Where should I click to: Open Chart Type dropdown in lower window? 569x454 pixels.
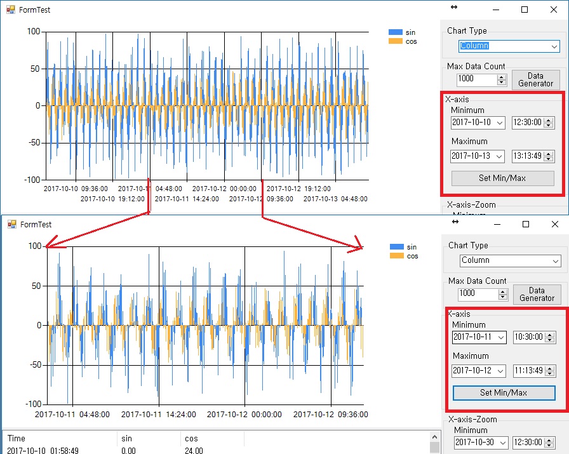click(555, 260)
